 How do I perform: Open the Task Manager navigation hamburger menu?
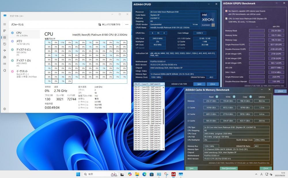coord(5,24)
